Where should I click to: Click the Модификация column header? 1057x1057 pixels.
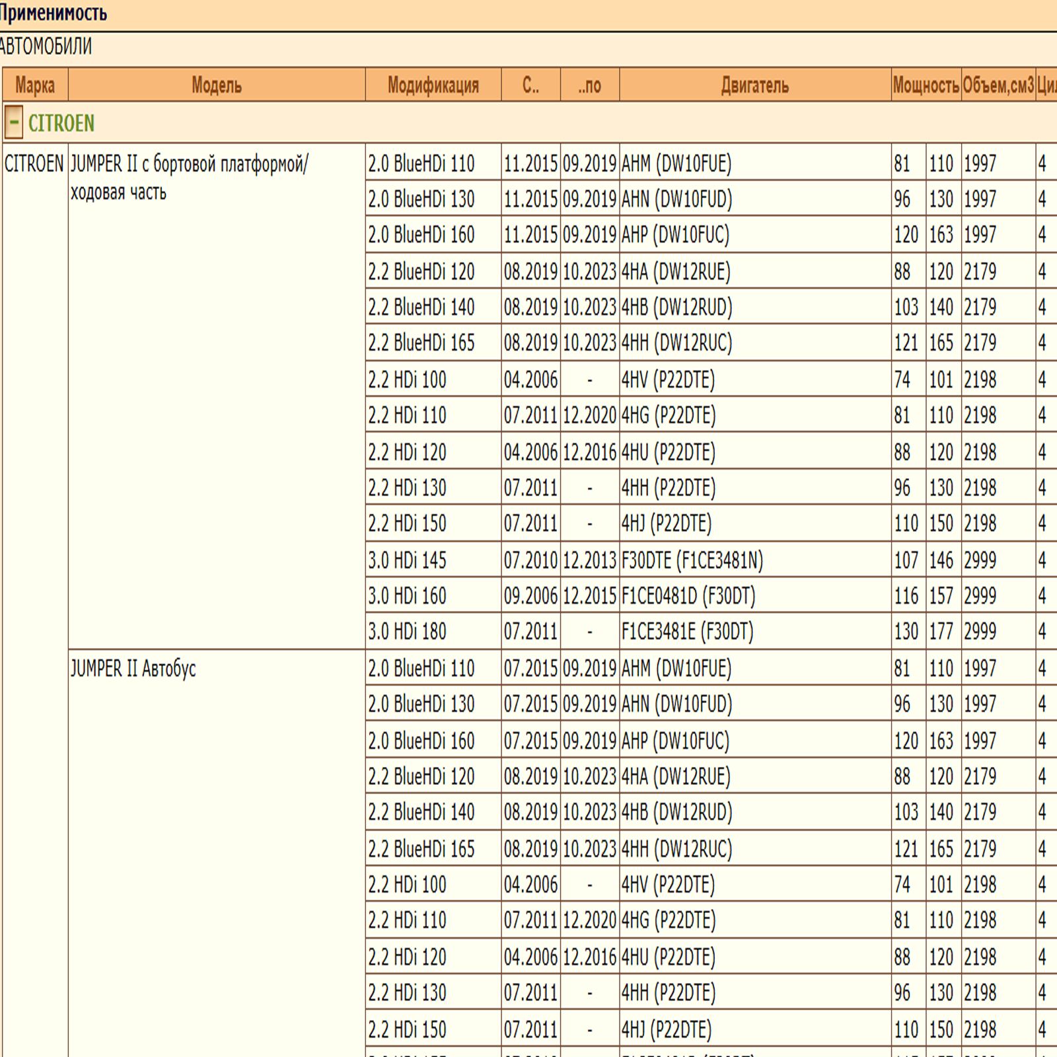coord(433,85)
